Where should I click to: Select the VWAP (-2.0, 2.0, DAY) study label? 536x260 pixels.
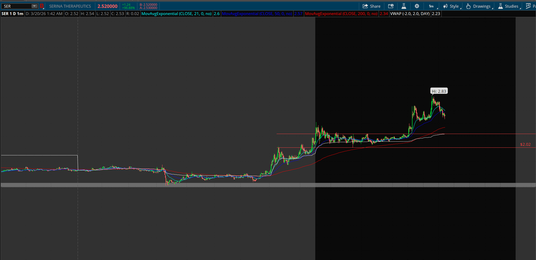[x=409, y=14]
